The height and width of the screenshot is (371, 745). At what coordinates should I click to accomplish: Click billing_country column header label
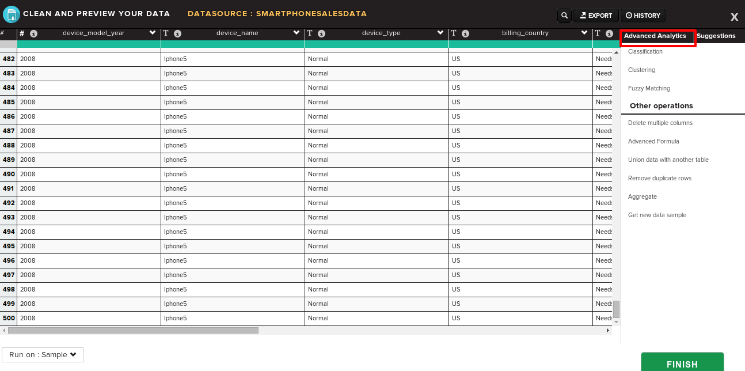click(x=525, y=33)
